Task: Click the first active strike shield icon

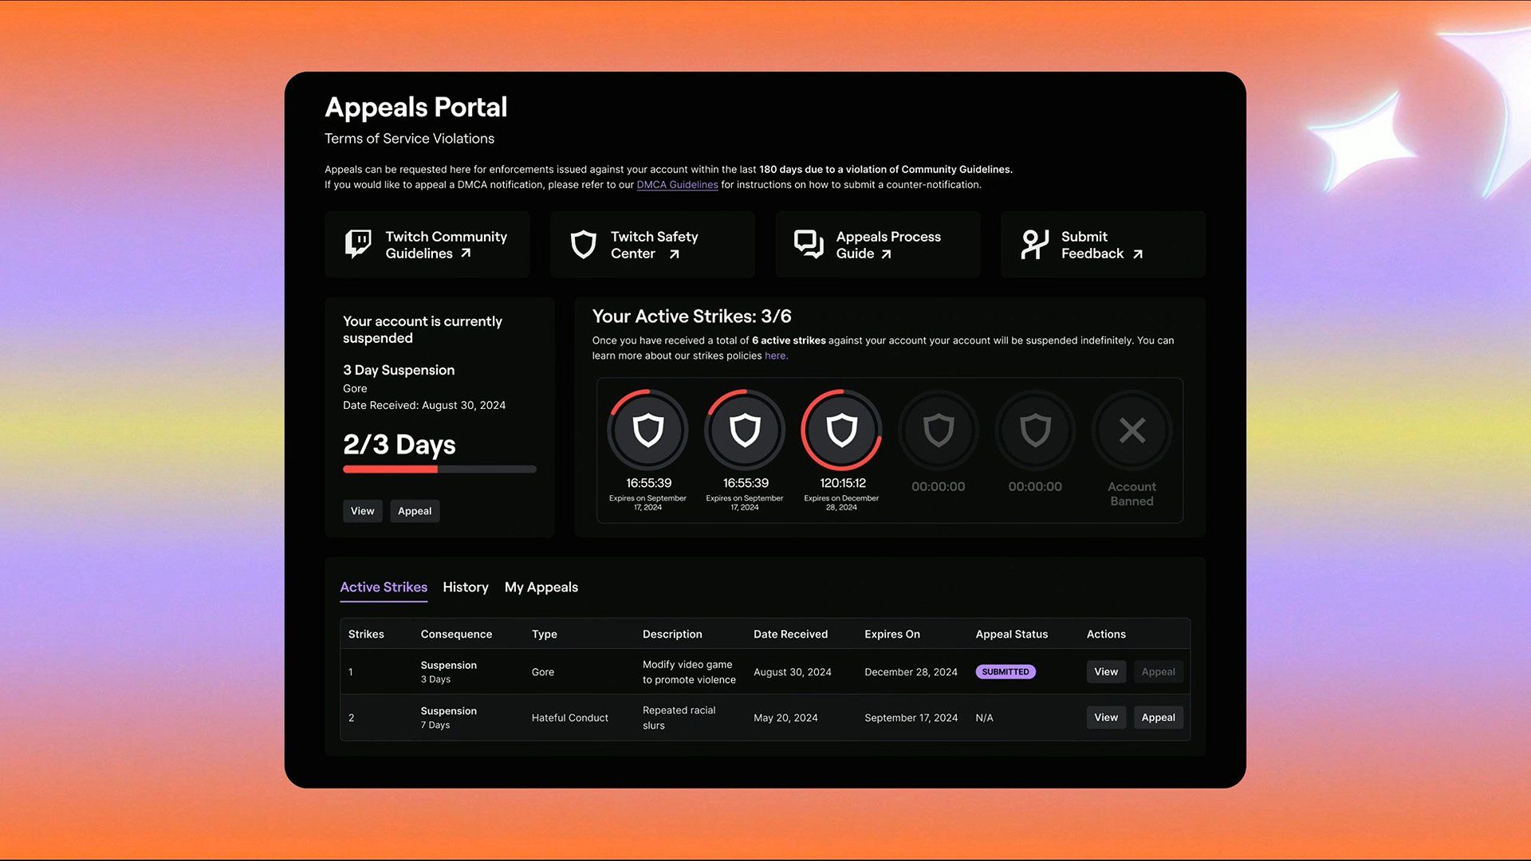Action: [x=647, y=431]
